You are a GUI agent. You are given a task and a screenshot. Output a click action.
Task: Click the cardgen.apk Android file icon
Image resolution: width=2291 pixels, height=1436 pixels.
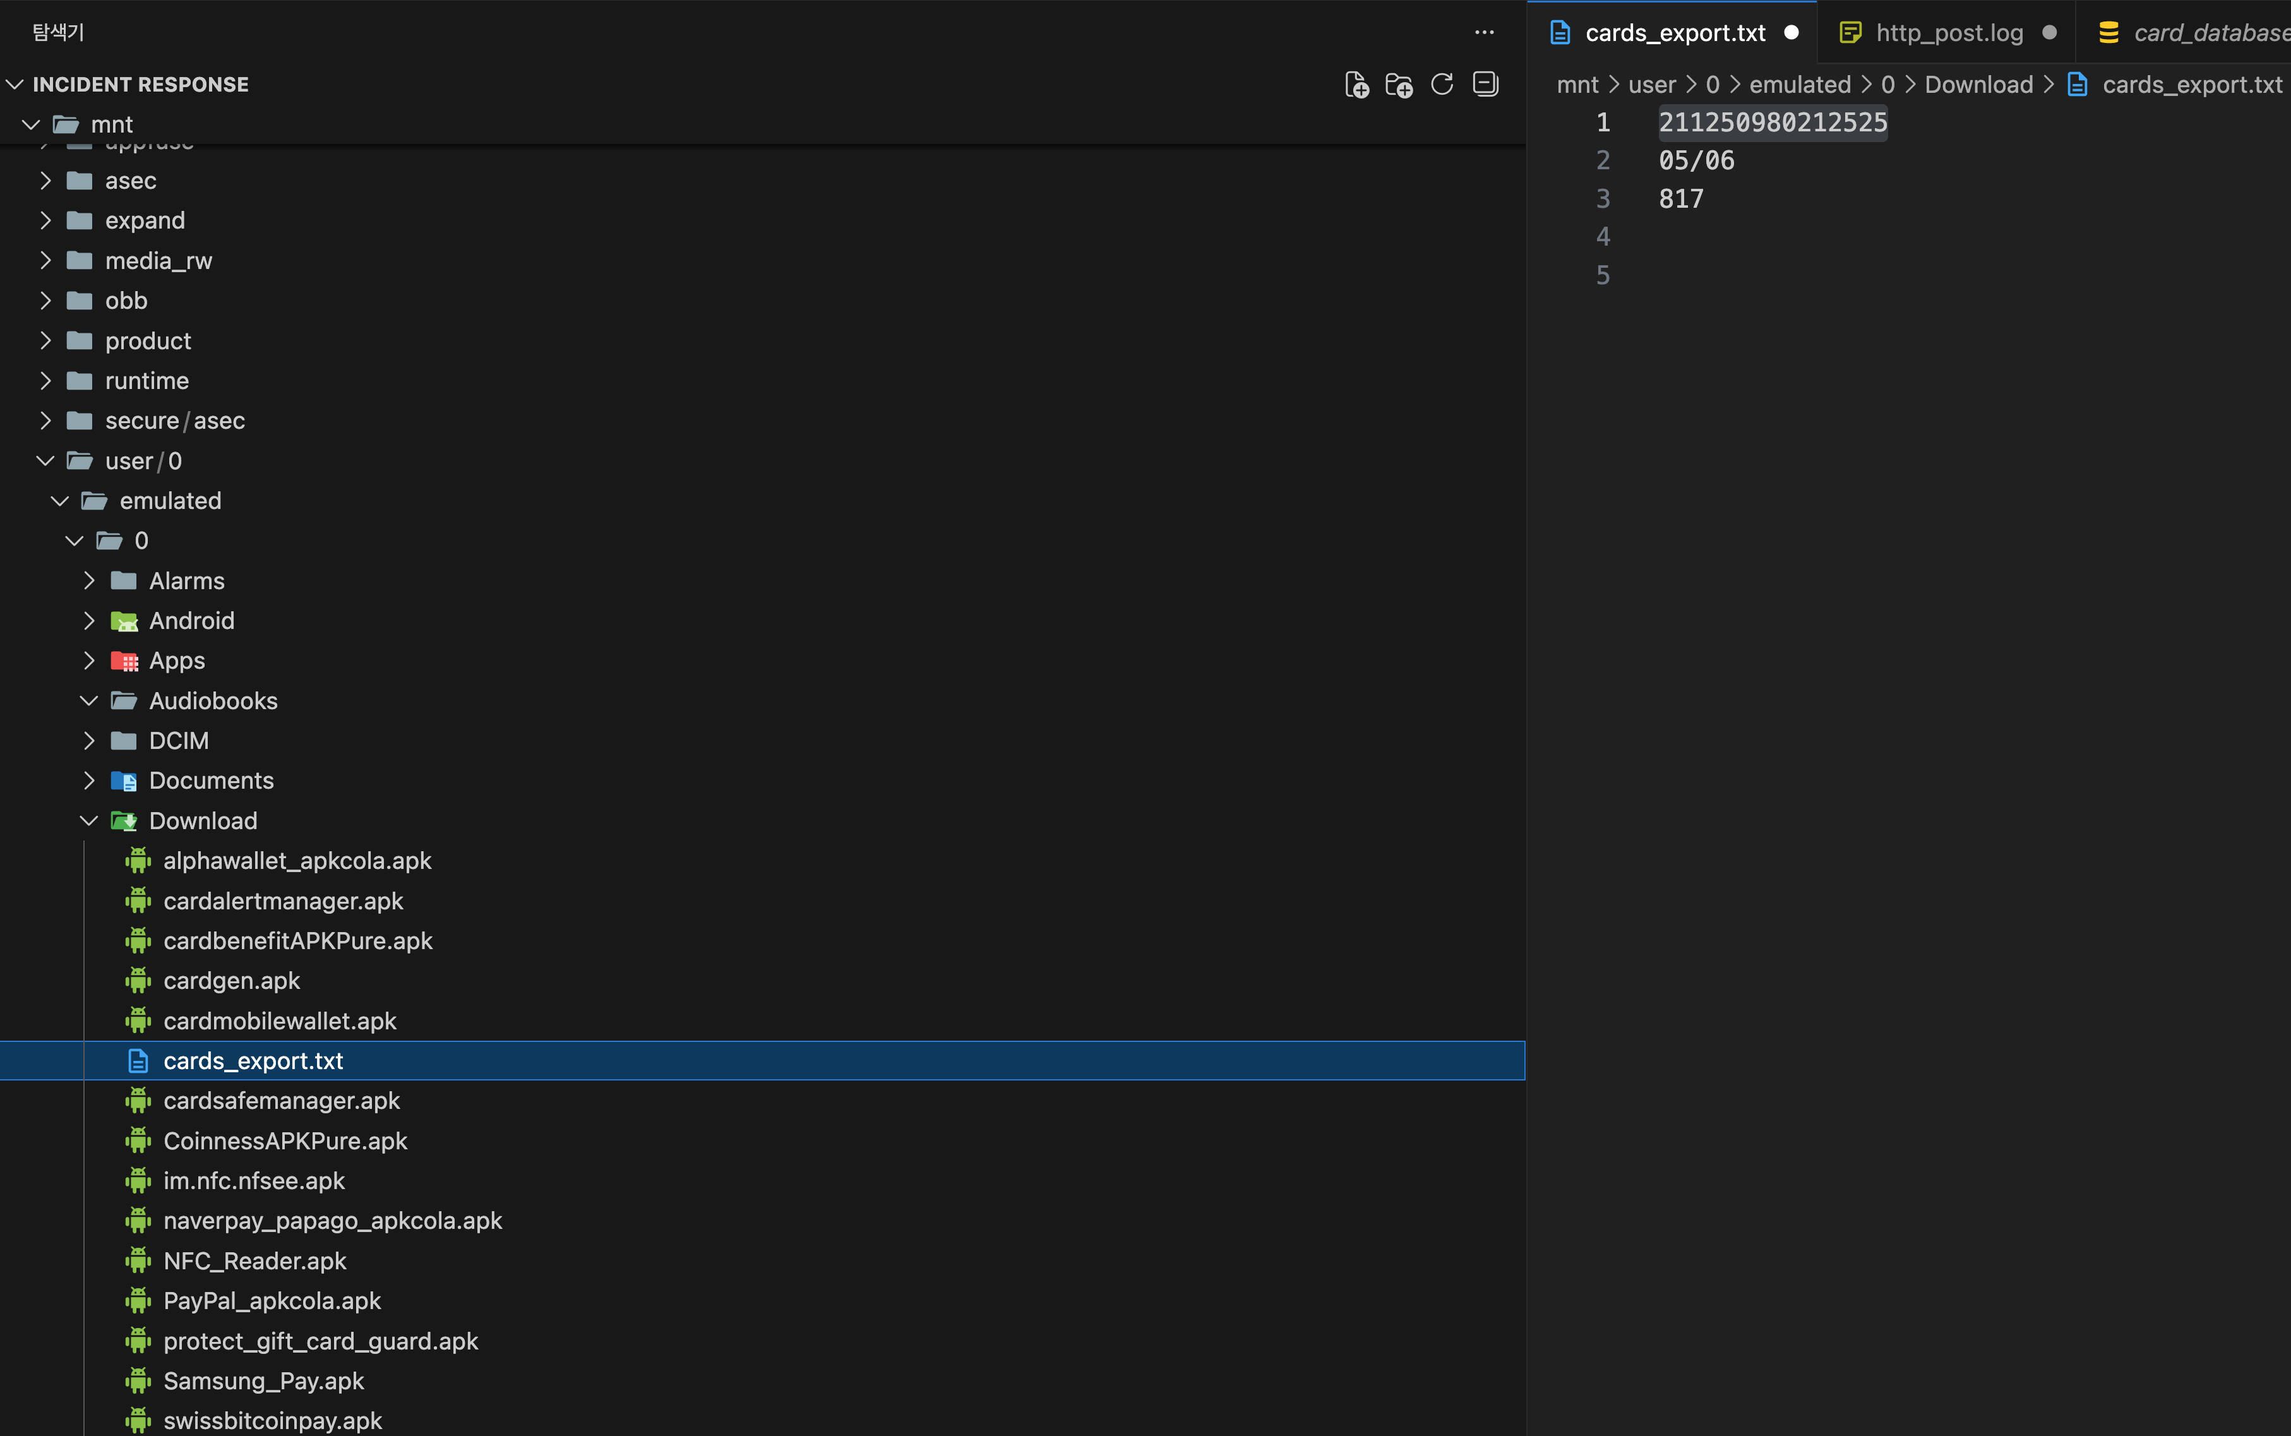[x=139, y=980]
